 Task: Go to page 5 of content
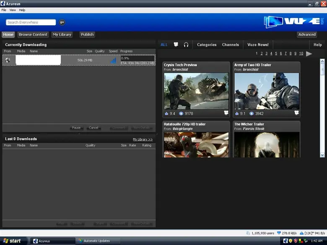[276, 54]
